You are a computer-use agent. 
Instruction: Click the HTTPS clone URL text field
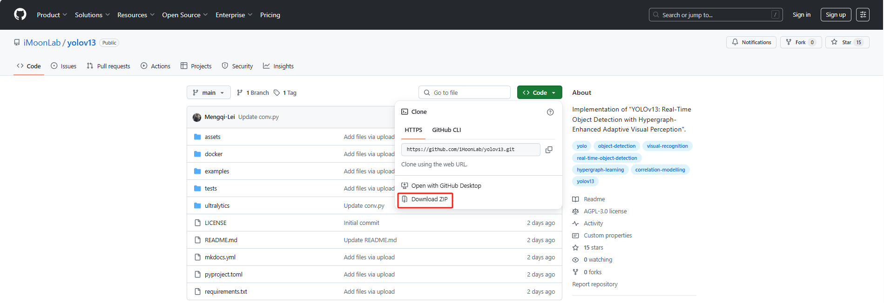pos(471,150)
